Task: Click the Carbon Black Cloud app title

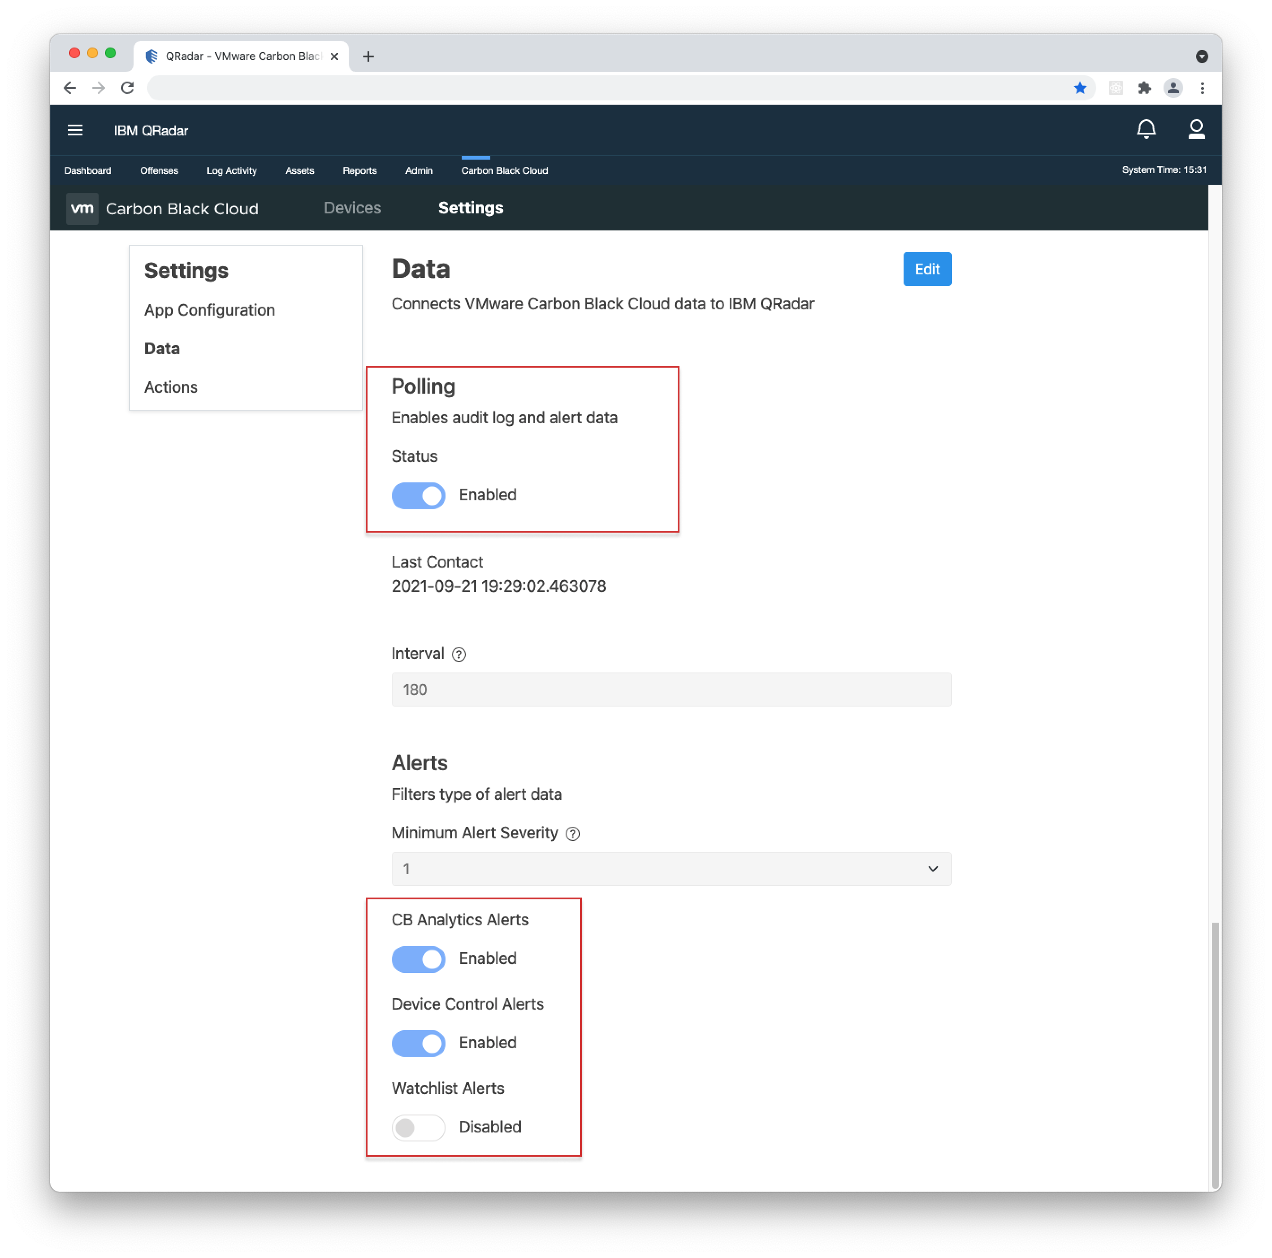Action: (x=182, y=209)
